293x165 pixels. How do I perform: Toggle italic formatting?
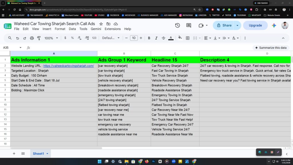pos(156,38)
